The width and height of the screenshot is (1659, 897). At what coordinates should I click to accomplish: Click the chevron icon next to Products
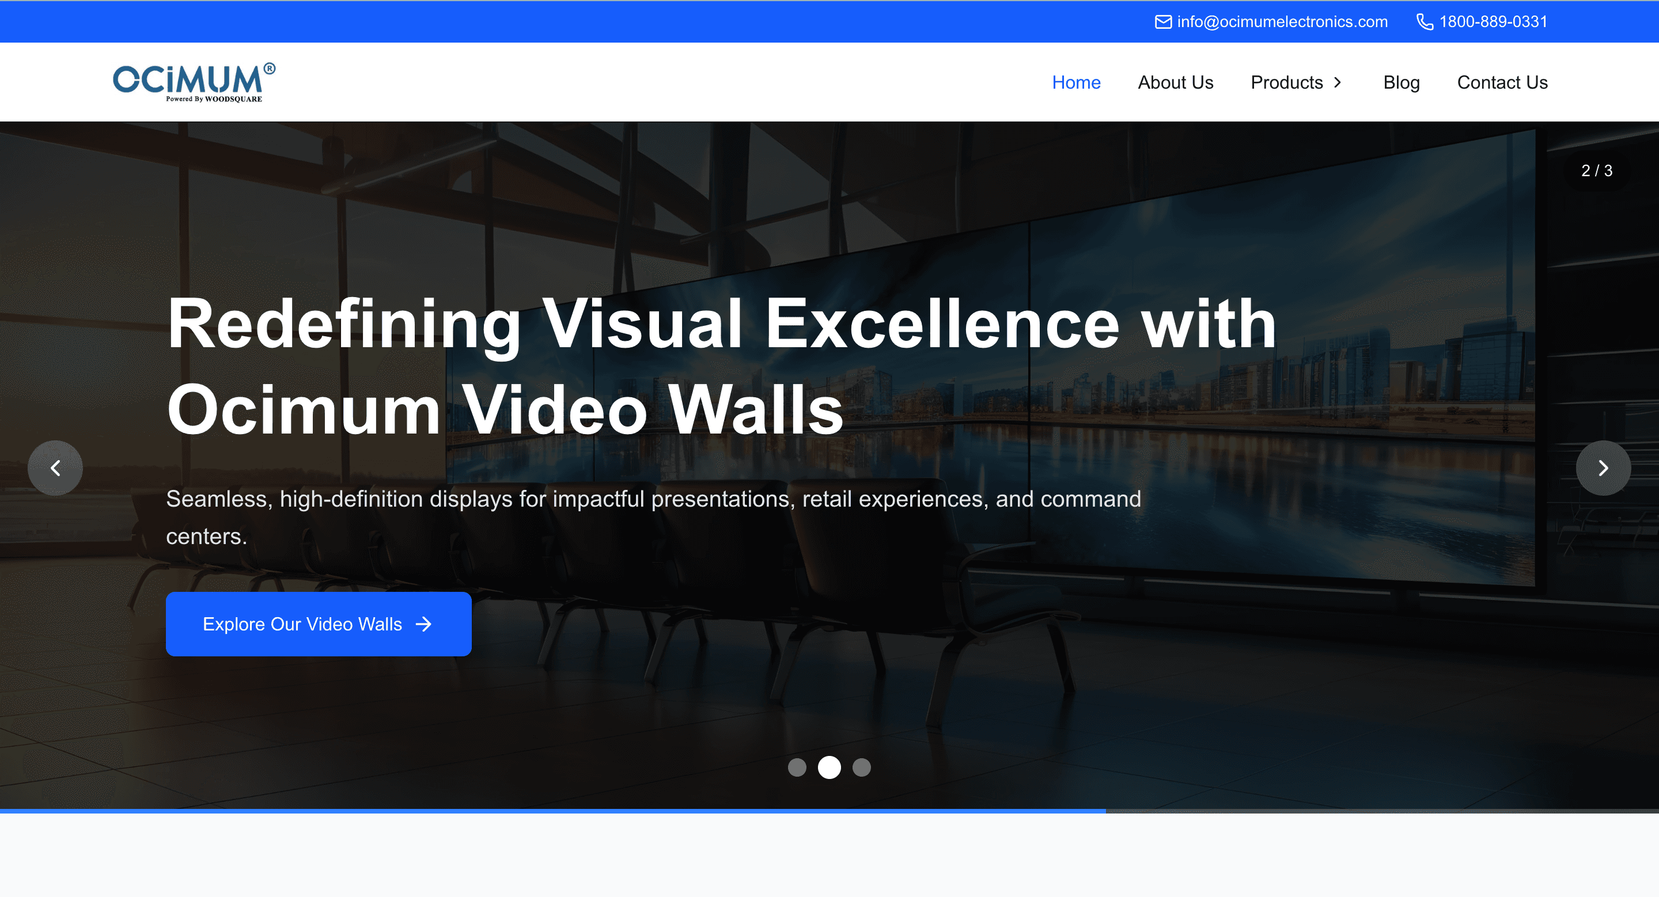click(x=1338, y=82)
